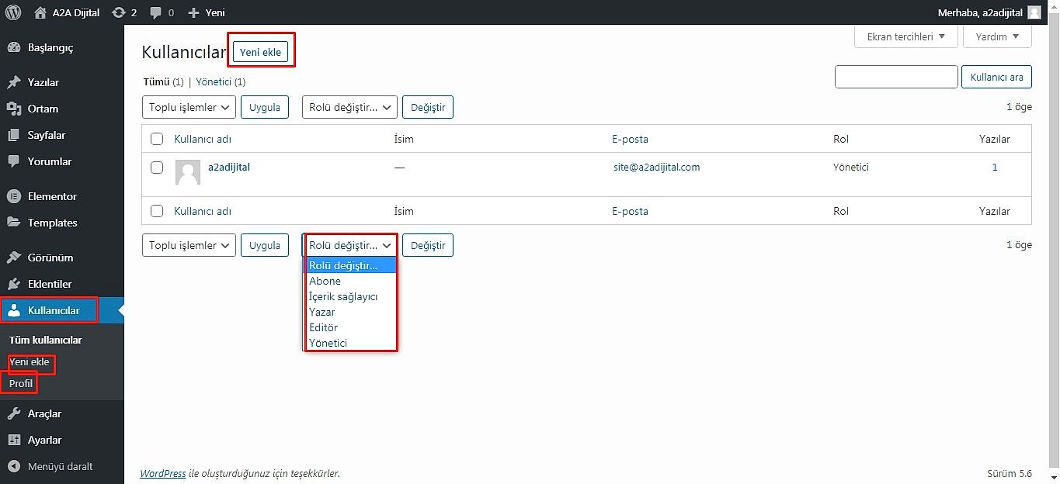Tick the select-all checkbox in table header
Viewport: 1060px width, 484px height.
157,139
